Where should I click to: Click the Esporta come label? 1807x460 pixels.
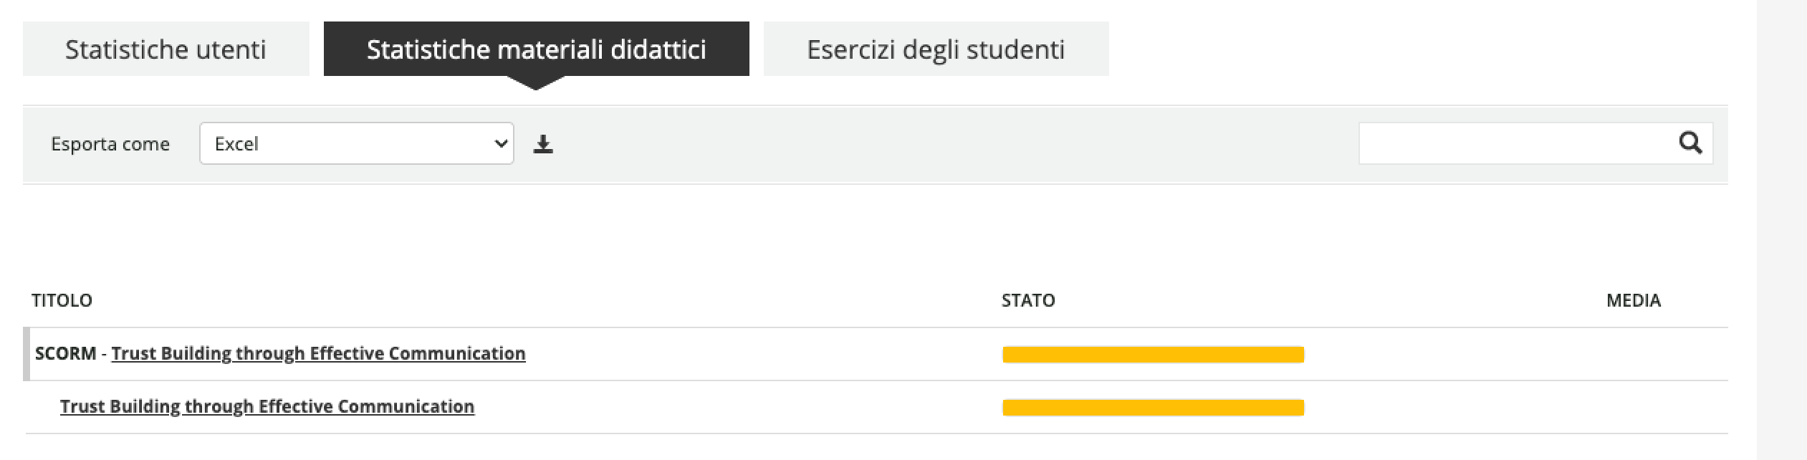click(110, 144)
